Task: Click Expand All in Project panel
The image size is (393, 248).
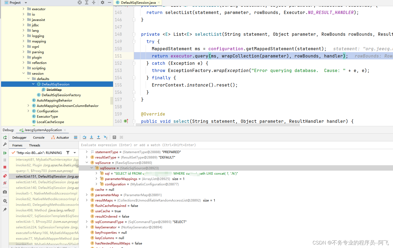Action: pos(87,2)
